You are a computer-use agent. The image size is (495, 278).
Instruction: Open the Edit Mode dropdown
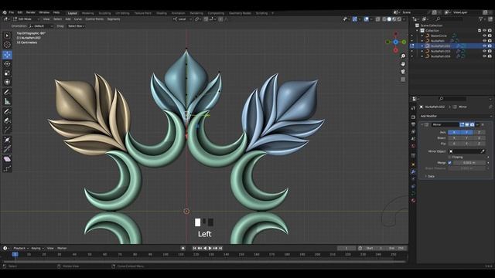point(27,19)
